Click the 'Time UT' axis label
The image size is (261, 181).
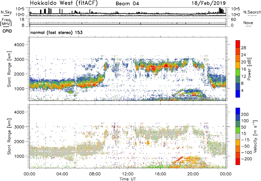tap(128, 179)
